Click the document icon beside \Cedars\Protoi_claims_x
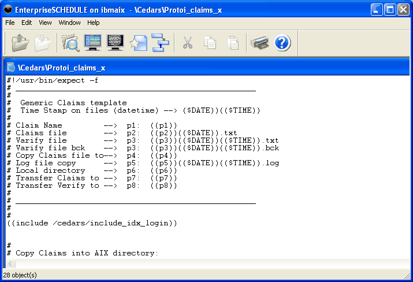The height and width of the screenshot is (282, 413). tap(11, 68)
